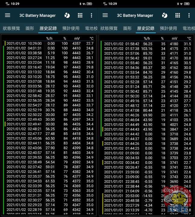Screen dimensions: 195x217
Task: Select row 2021/01/02 02:50:22
Action: click(49, 115)
